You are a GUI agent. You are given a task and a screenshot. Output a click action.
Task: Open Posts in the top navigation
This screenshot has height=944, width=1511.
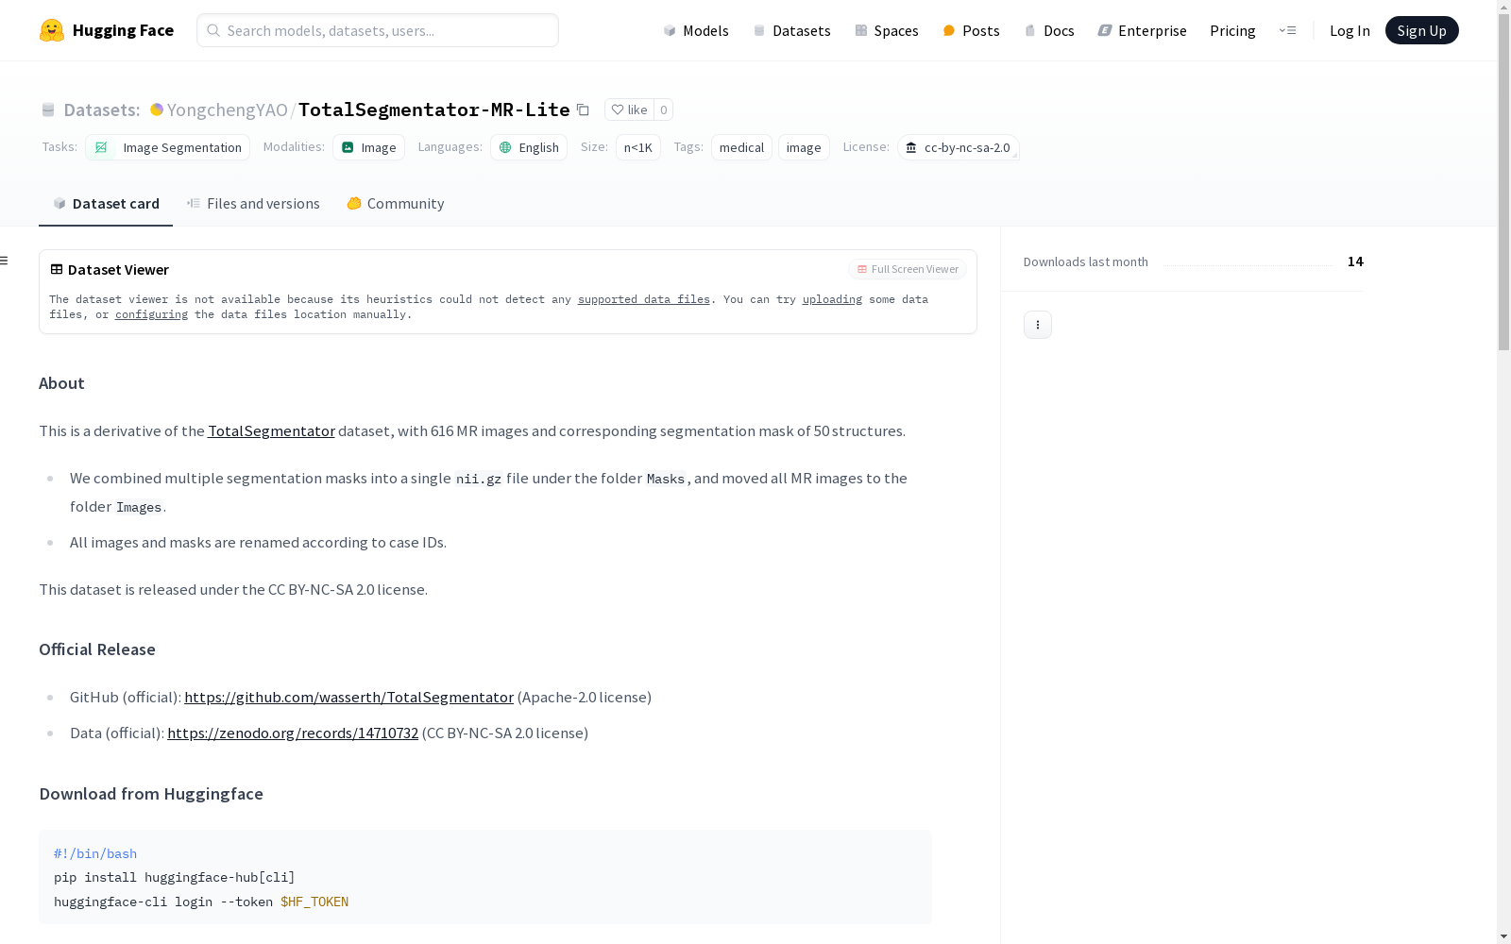point(971,30)
